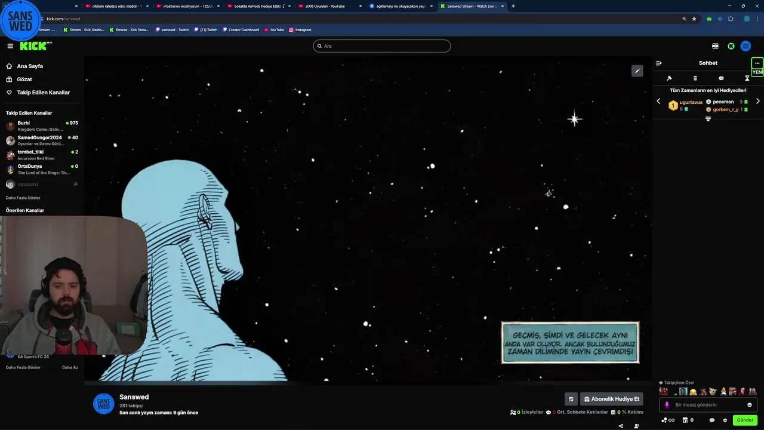Select the first follower emote
This screenshot has height=430, width=764.
pyautogui.click(x=664, y=392)
